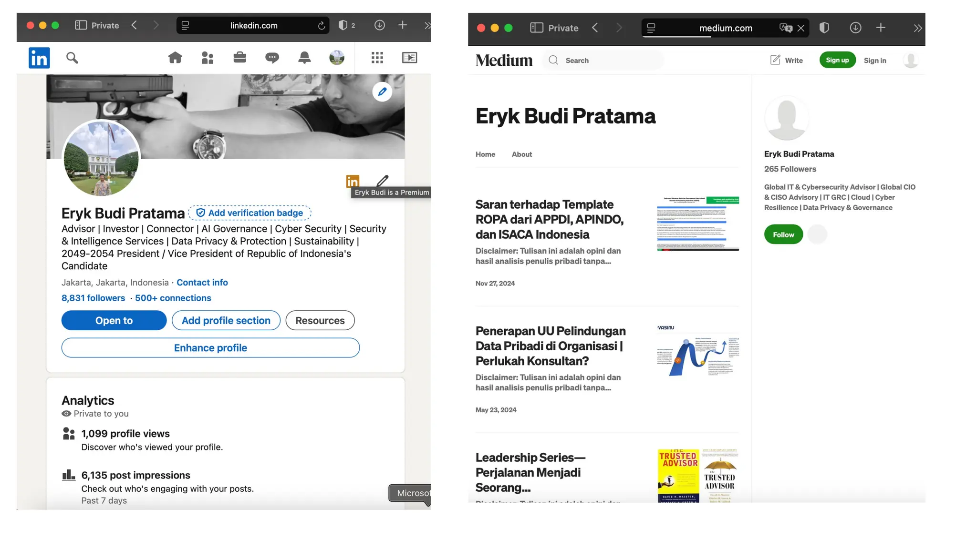Toggle sidebar in Medium Safari window
The width and height of the screenshot is (977, 549).
click(537, 28)
